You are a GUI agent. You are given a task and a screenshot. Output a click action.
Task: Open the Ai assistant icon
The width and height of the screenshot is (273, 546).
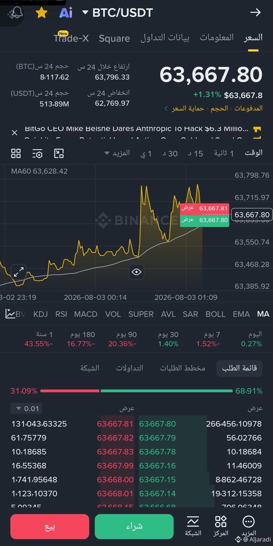66,12
